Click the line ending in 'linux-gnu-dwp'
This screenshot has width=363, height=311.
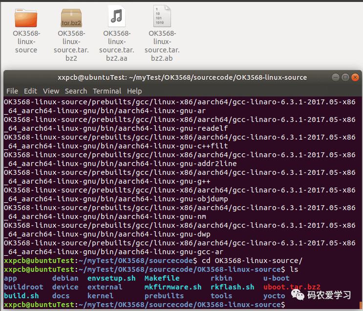107,234
